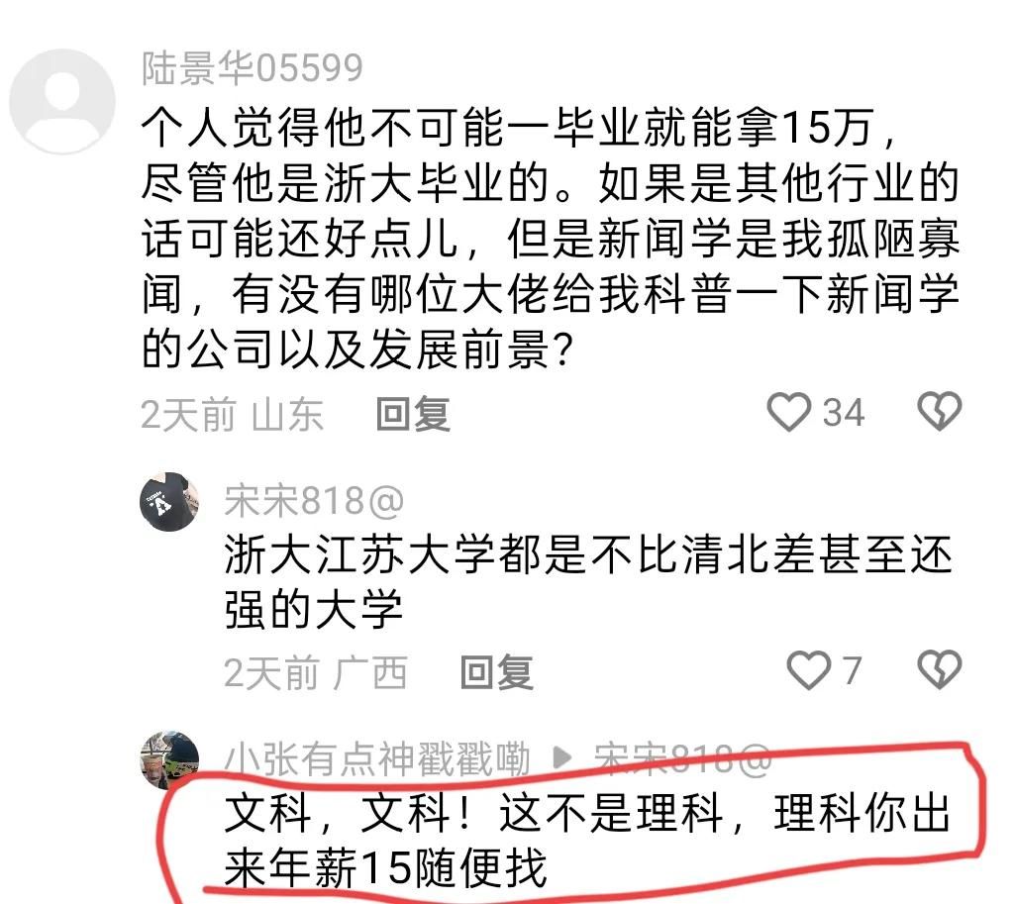
Task: Like the comment by 陆景华05599
Action: coord(789,412)
